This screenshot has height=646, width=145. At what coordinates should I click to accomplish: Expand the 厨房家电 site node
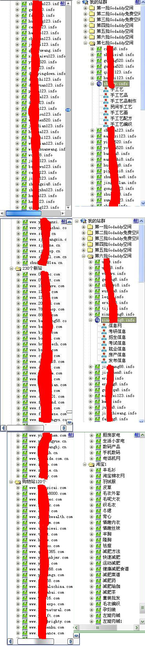click(x=92, y=435)
